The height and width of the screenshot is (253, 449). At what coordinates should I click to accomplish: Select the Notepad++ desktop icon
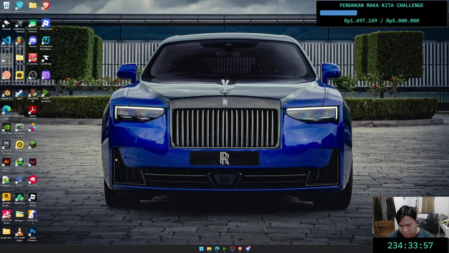click(6, 181)
